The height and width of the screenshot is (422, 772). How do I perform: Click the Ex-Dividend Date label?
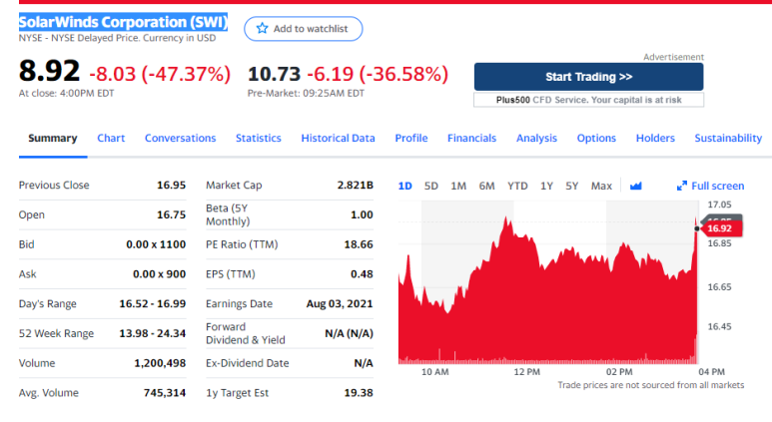pyautogui.click(x=247, y=363)
